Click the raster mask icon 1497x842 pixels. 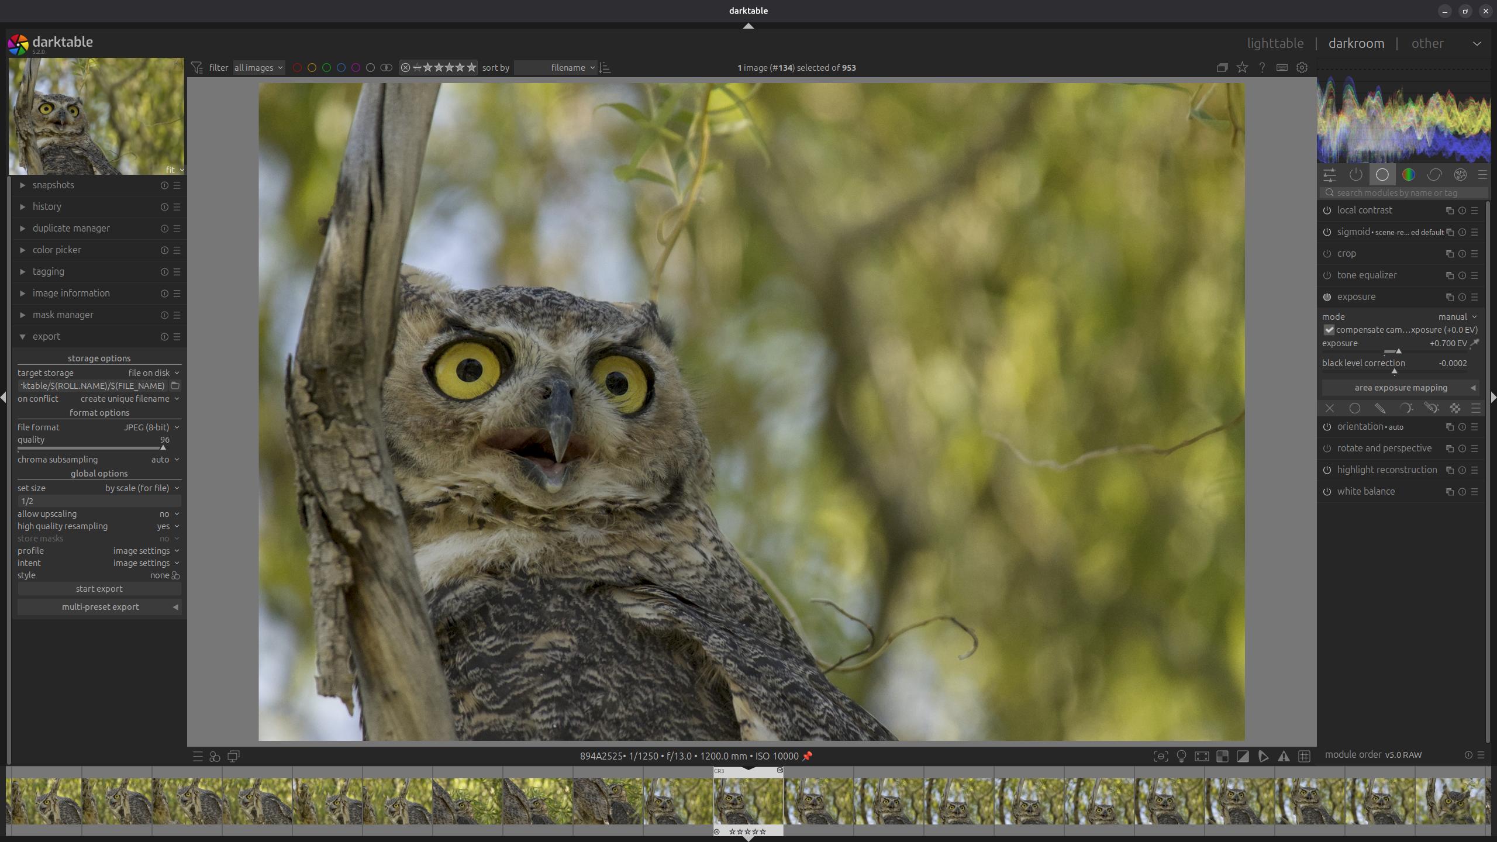click(1455, 408)
